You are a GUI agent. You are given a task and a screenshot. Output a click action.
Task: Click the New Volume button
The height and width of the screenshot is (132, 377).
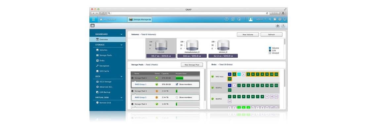[x=248, y=35]
